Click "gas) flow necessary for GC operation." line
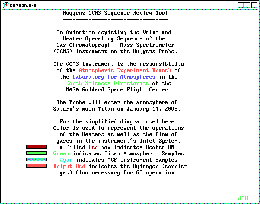The height and width of the screenshot is (204, 260). (x=118, y=173)
